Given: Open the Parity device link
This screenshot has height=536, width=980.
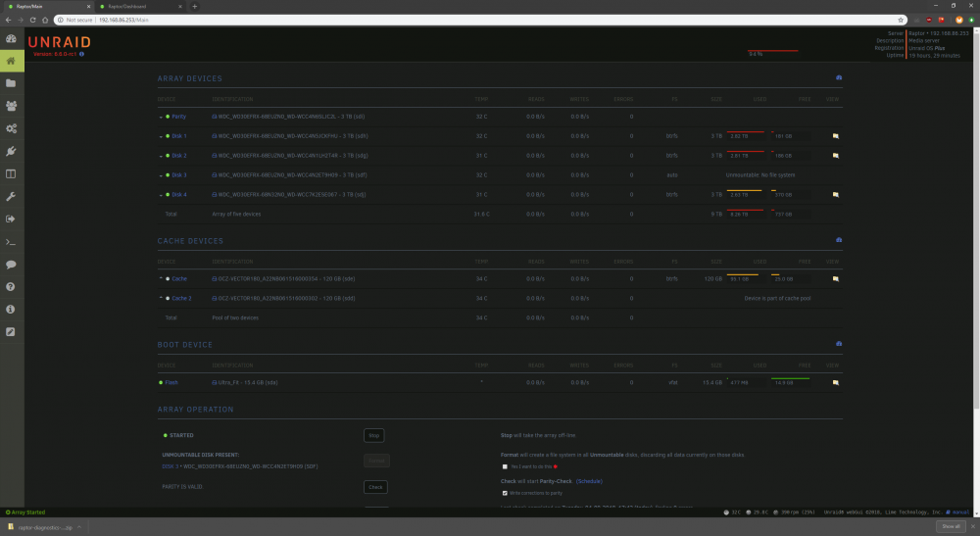Looking at the screenshot, I should click(178, 117).
